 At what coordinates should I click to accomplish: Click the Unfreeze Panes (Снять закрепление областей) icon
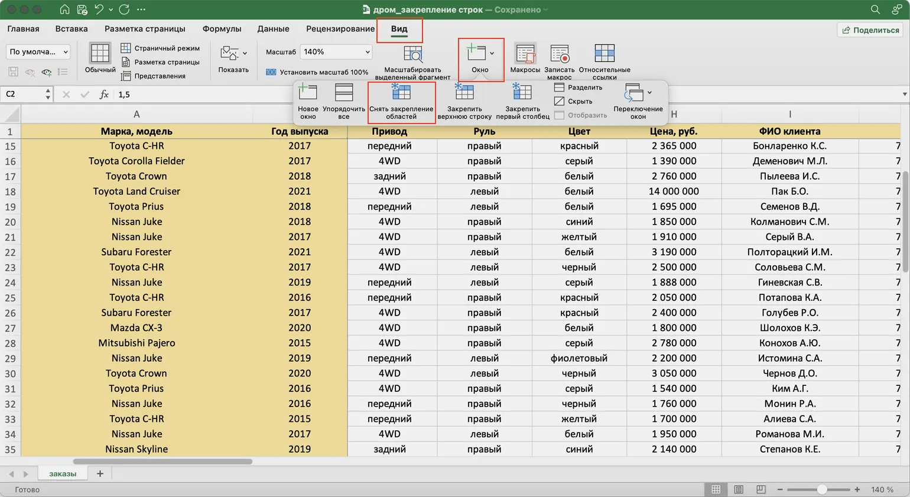point(401,93)
